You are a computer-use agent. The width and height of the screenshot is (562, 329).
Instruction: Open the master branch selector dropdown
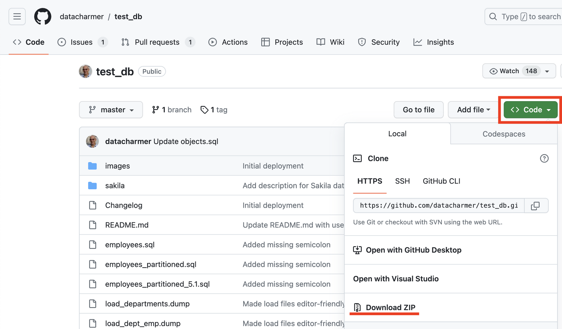111,110
